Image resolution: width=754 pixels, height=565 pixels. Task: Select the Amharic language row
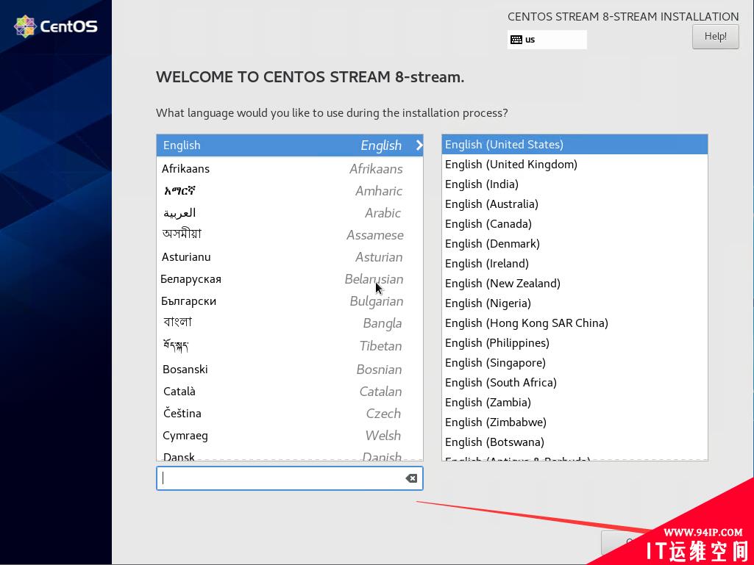tap(290, 191)
